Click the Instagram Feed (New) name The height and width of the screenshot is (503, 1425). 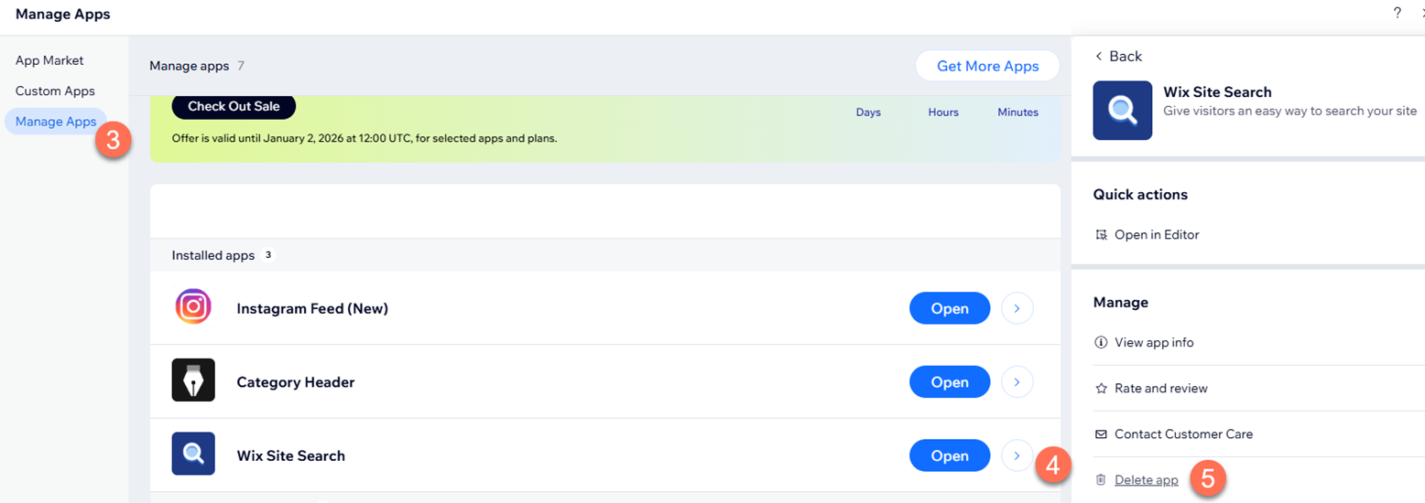click(312, 308)
